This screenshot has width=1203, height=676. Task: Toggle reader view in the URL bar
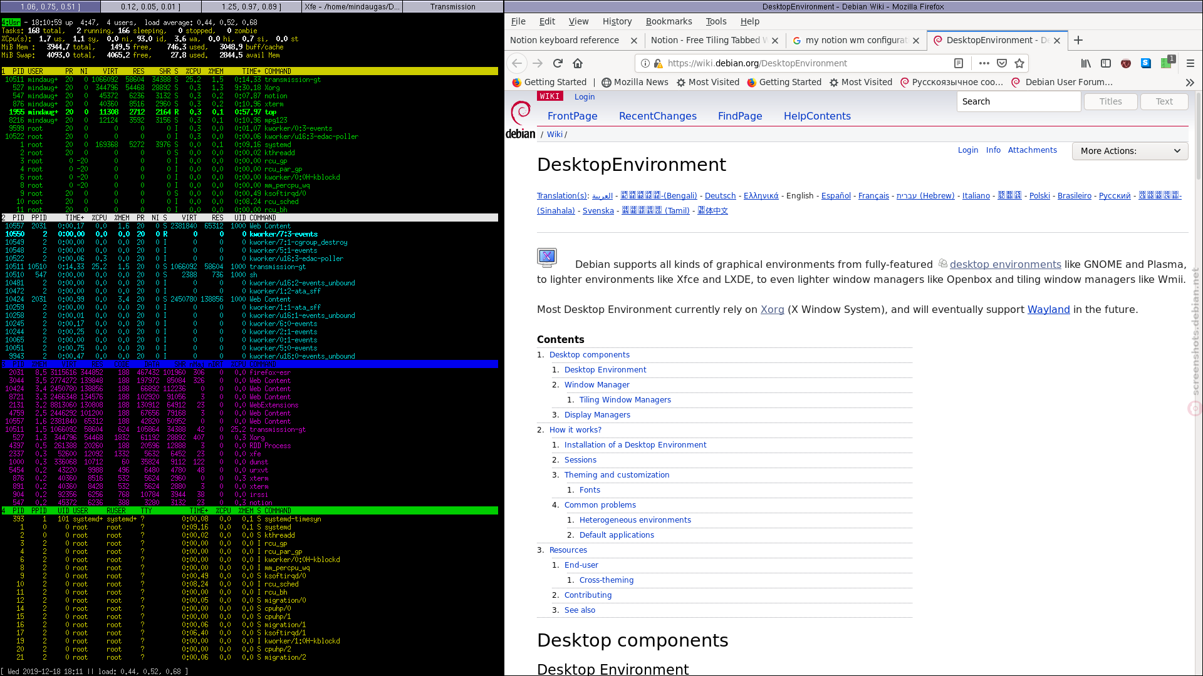958,63
